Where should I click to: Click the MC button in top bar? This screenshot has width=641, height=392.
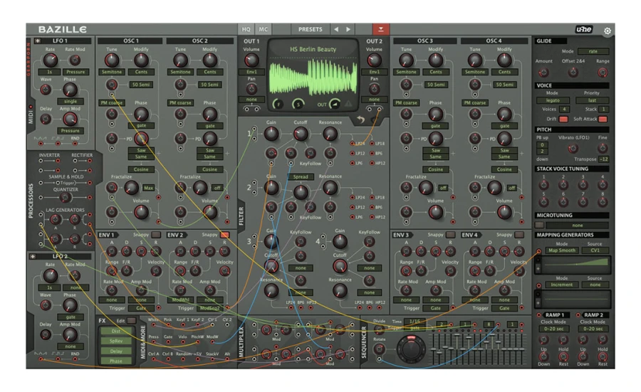coord(264,29)
